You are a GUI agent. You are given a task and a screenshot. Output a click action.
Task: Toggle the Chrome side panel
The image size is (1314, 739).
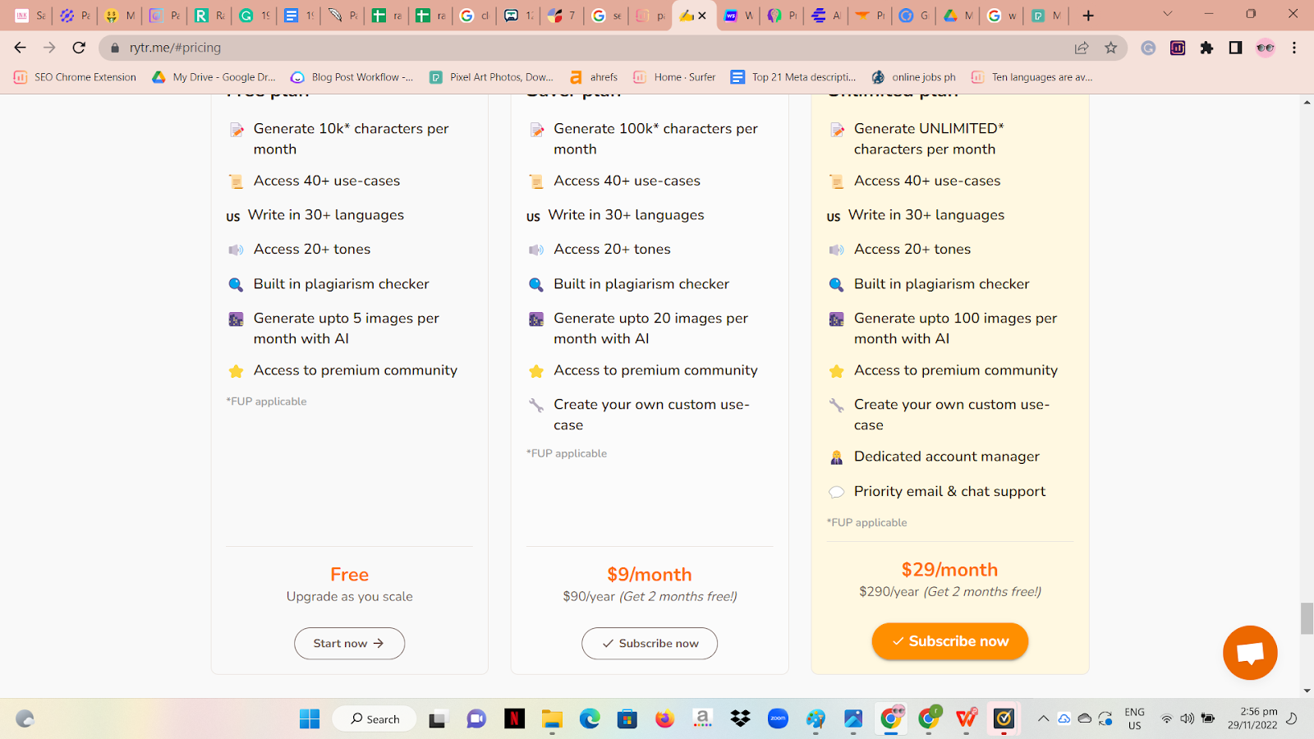click(1235, 48)
